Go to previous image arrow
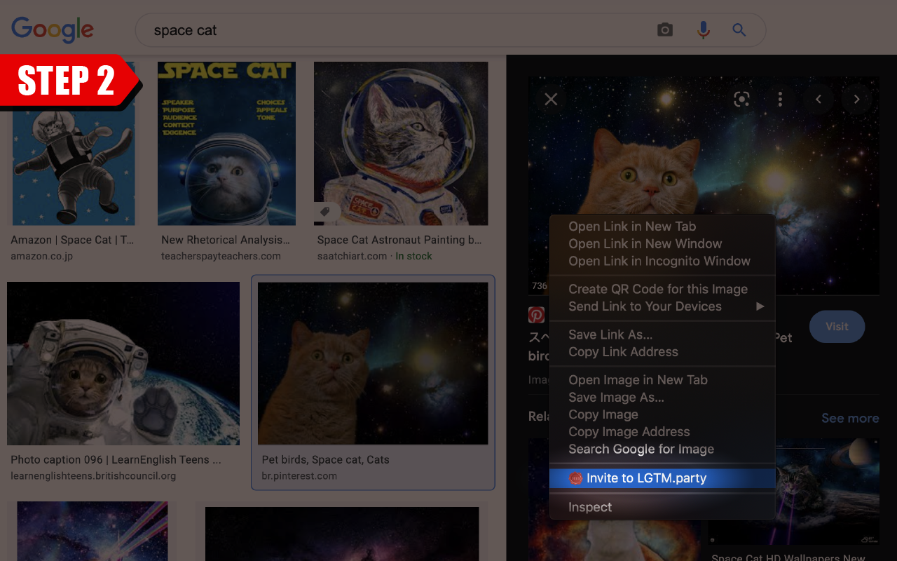The width and height of the screenshot is (897, 561). coord(819,99)
